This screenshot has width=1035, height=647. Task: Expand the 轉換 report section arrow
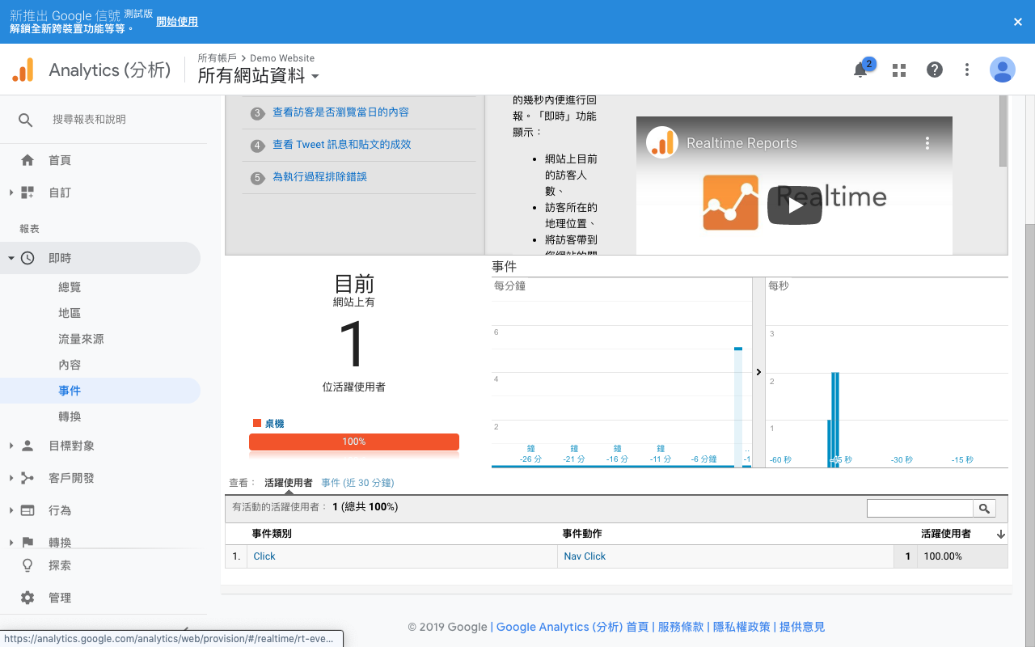(x=11, y=543)
